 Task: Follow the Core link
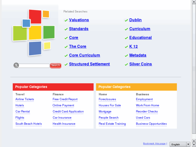pos(74,37)
